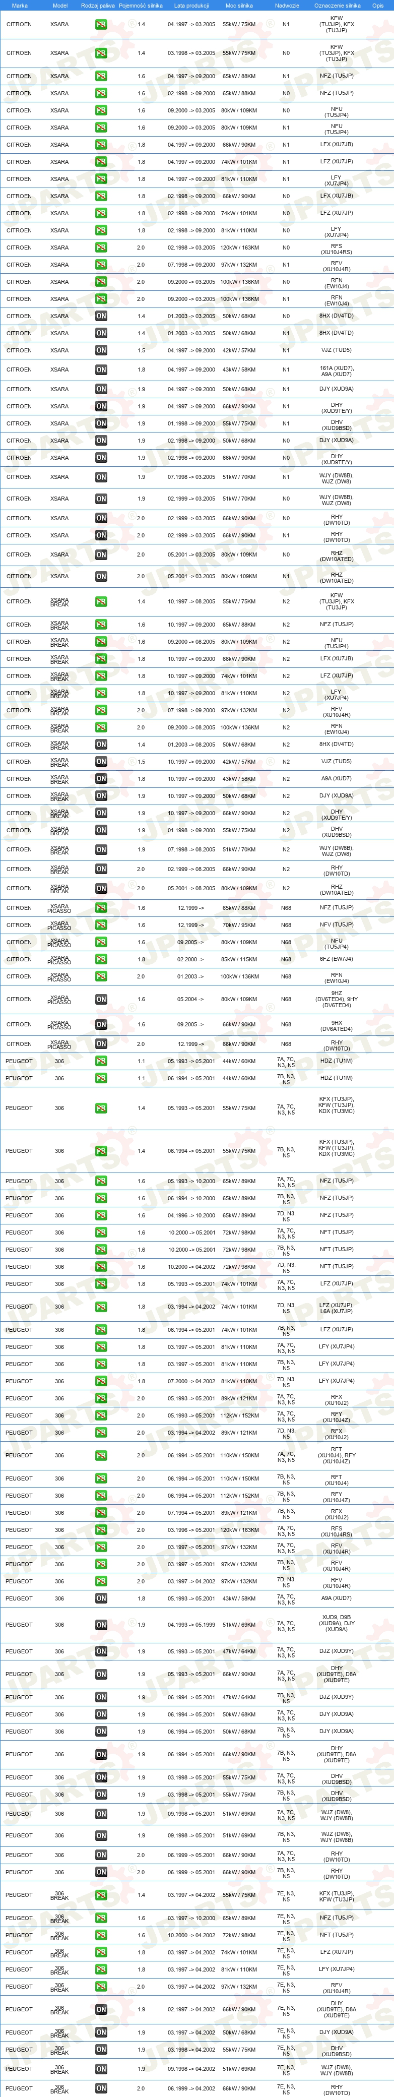Screen dimensions: 394x2097
Task: Select 'PEUGEOT' cell in the 04.1993 -> 05.1999 row
Action: (19, 1625)
